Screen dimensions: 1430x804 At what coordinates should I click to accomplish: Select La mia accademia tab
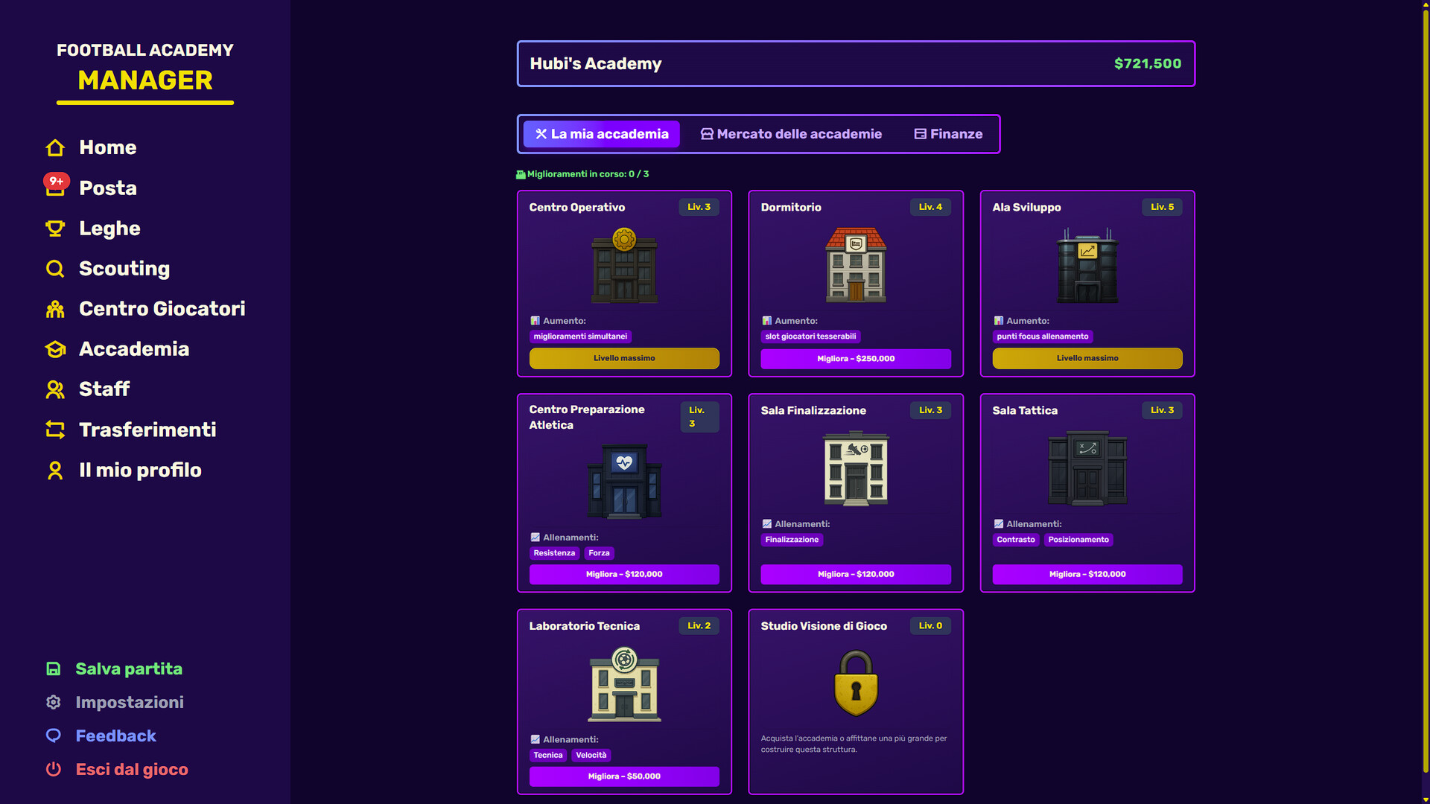[602, 134]
